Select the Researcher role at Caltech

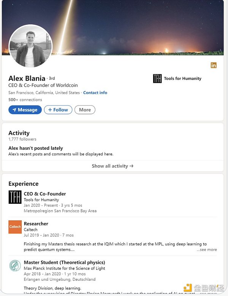[36, 224]
